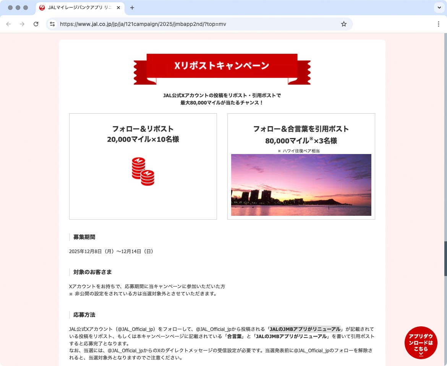This screenshot has height=366, width=447.
Task: Open the tab search chevron dropdown
Action: point(438,8)
